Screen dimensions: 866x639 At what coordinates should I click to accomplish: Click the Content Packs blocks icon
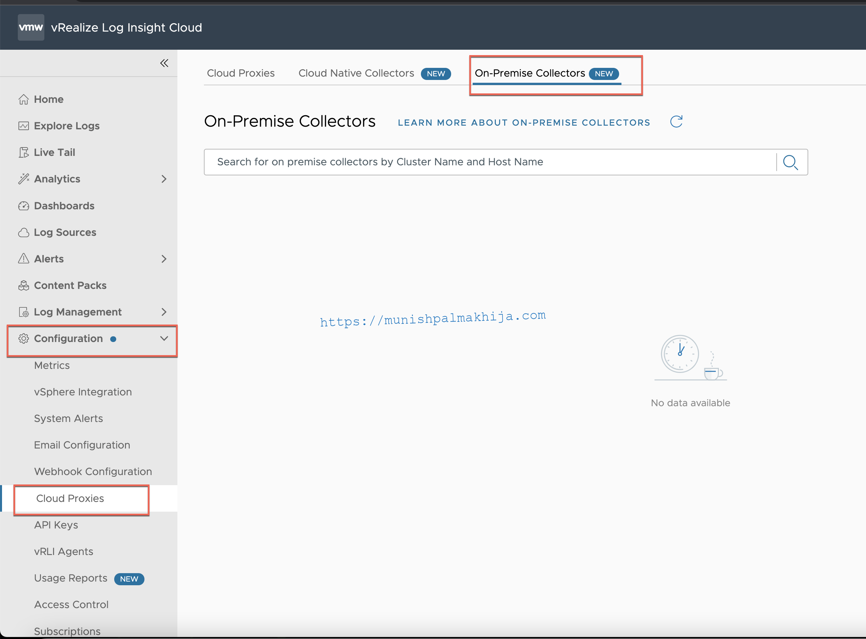tap(24, 286)
